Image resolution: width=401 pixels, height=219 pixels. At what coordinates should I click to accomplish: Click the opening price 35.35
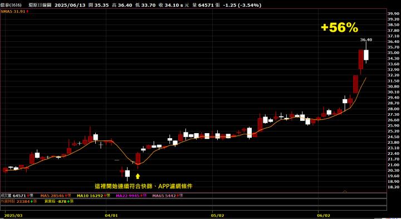coord(101,5)
